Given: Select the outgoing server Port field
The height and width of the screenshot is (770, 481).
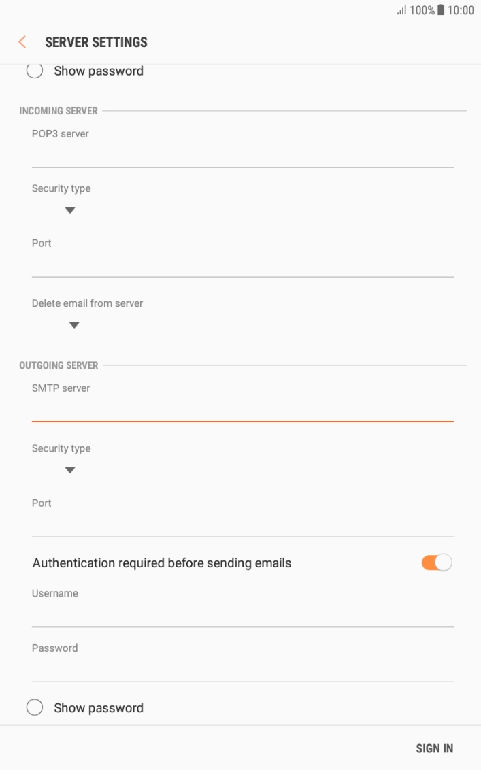Looking at the screenshot, I should click(x=242, y=524).
